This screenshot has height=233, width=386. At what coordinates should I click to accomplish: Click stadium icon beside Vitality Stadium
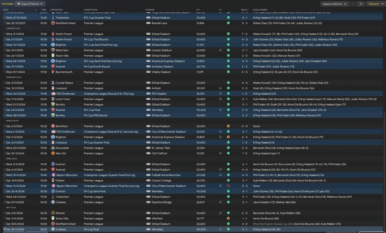(148, 72)
